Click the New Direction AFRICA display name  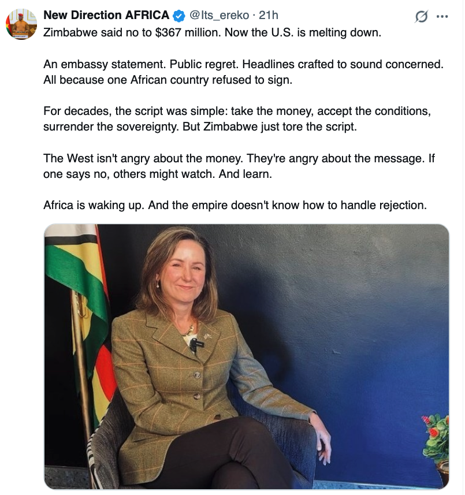(x=106, y=16)
